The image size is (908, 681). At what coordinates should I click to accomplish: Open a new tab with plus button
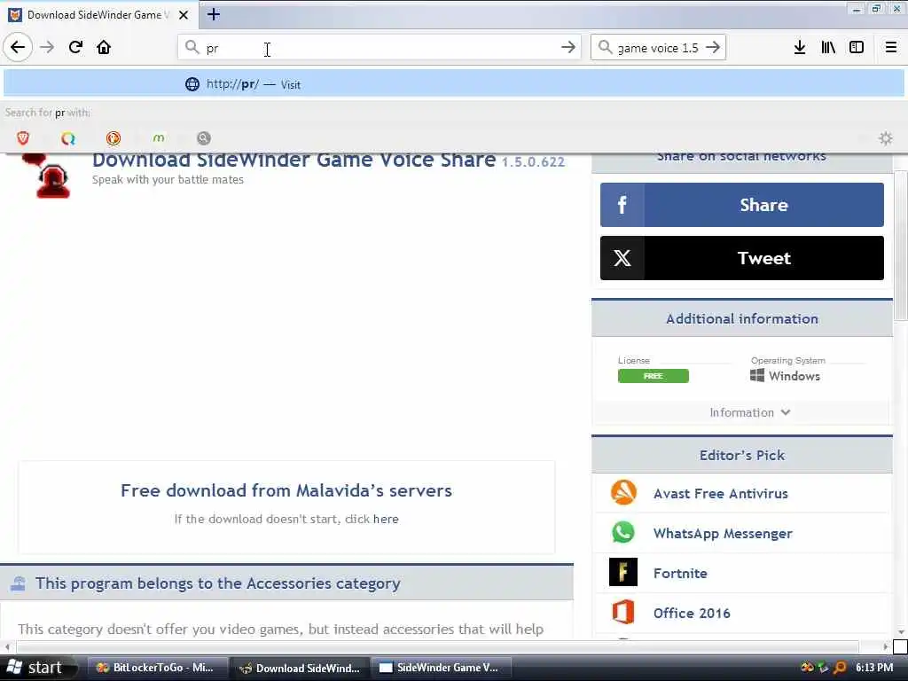(x=213, y=14)
